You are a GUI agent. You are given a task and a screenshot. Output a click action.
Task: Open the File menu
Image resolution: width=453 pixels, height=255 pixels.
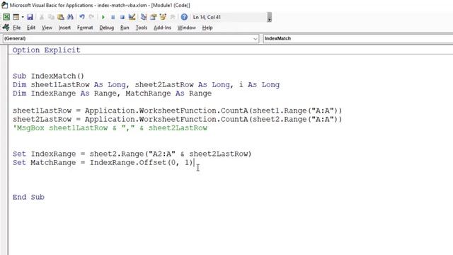click(17, 28)
